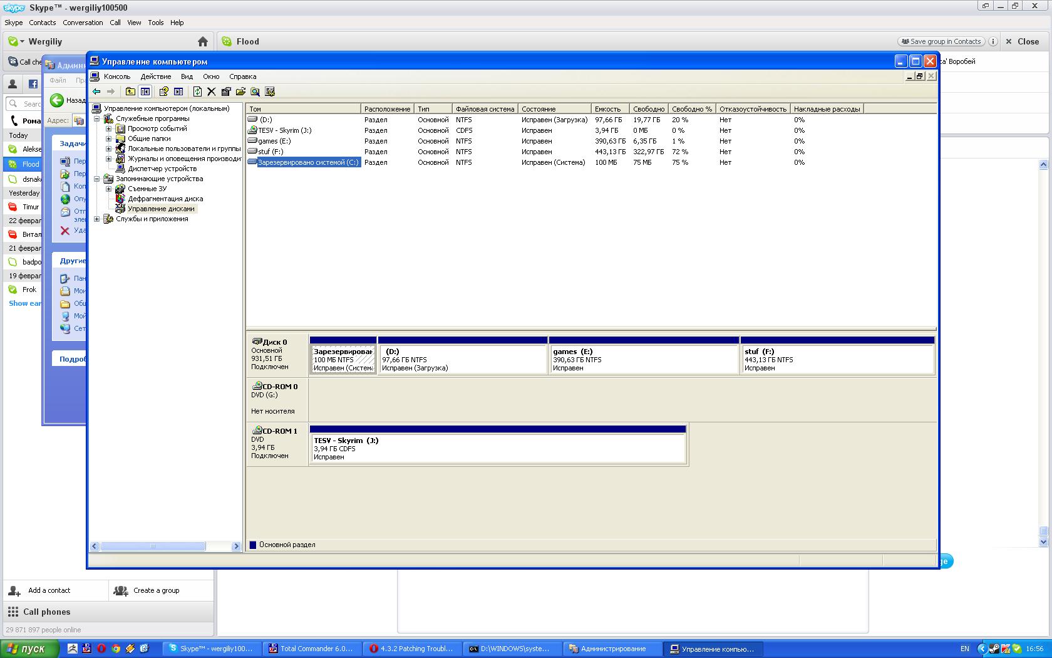
Task: Click the Opera icon in the Quick Launch bar
Action: click(x=101, y=649)
